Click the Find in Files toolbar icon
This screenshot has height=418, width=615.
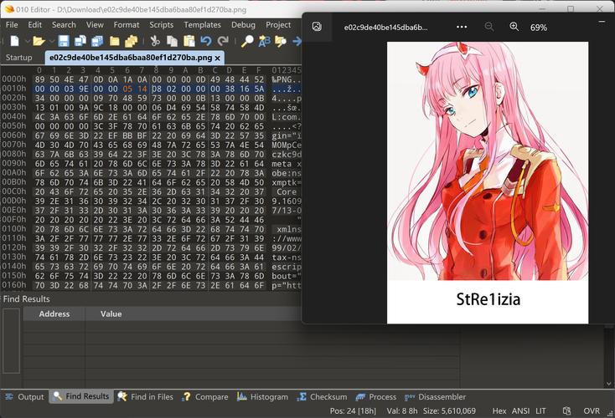(281, 41)
